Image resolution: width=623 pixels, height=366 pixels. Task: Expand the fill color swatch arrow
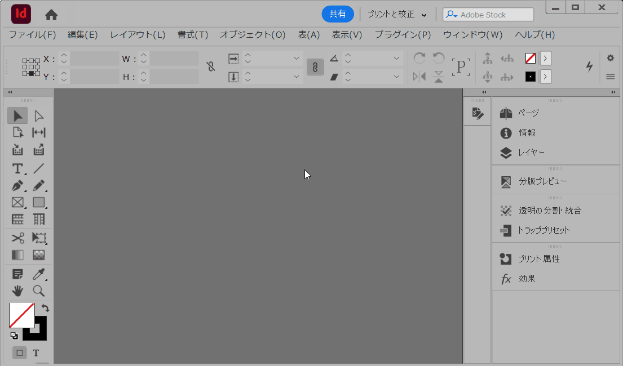(546, 58)
